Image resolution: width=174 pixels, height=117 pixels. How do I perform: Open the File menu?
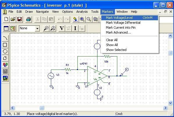[11, 12]
